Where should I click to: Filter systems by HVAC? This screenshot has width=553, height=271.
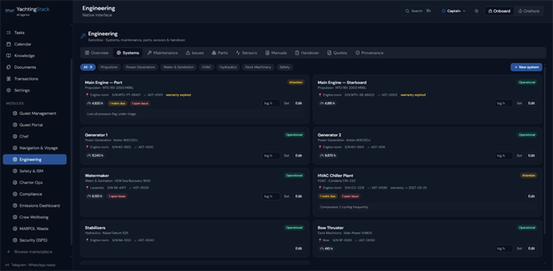[206, 68]
